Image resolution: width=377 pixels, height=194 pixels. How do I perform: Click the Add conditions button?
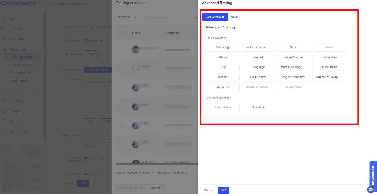coord(215,17)
